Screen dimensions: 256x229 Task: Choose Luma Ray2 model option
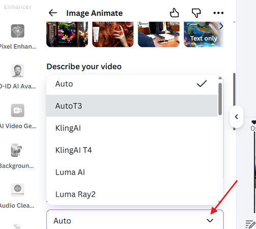132,194
